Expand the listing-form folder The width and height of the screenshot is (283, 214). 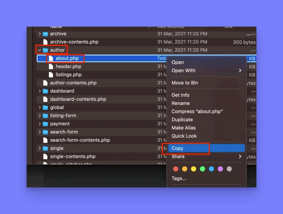[x=40, y=116]
